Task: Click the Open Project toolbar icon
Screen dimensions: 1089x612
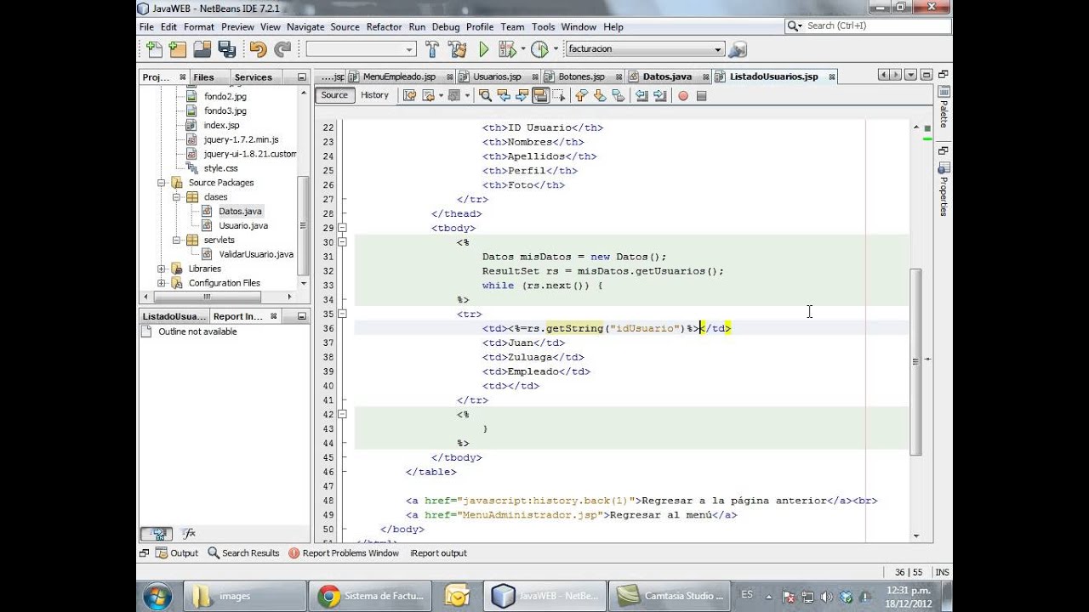Action: click(x=202, y=49)
